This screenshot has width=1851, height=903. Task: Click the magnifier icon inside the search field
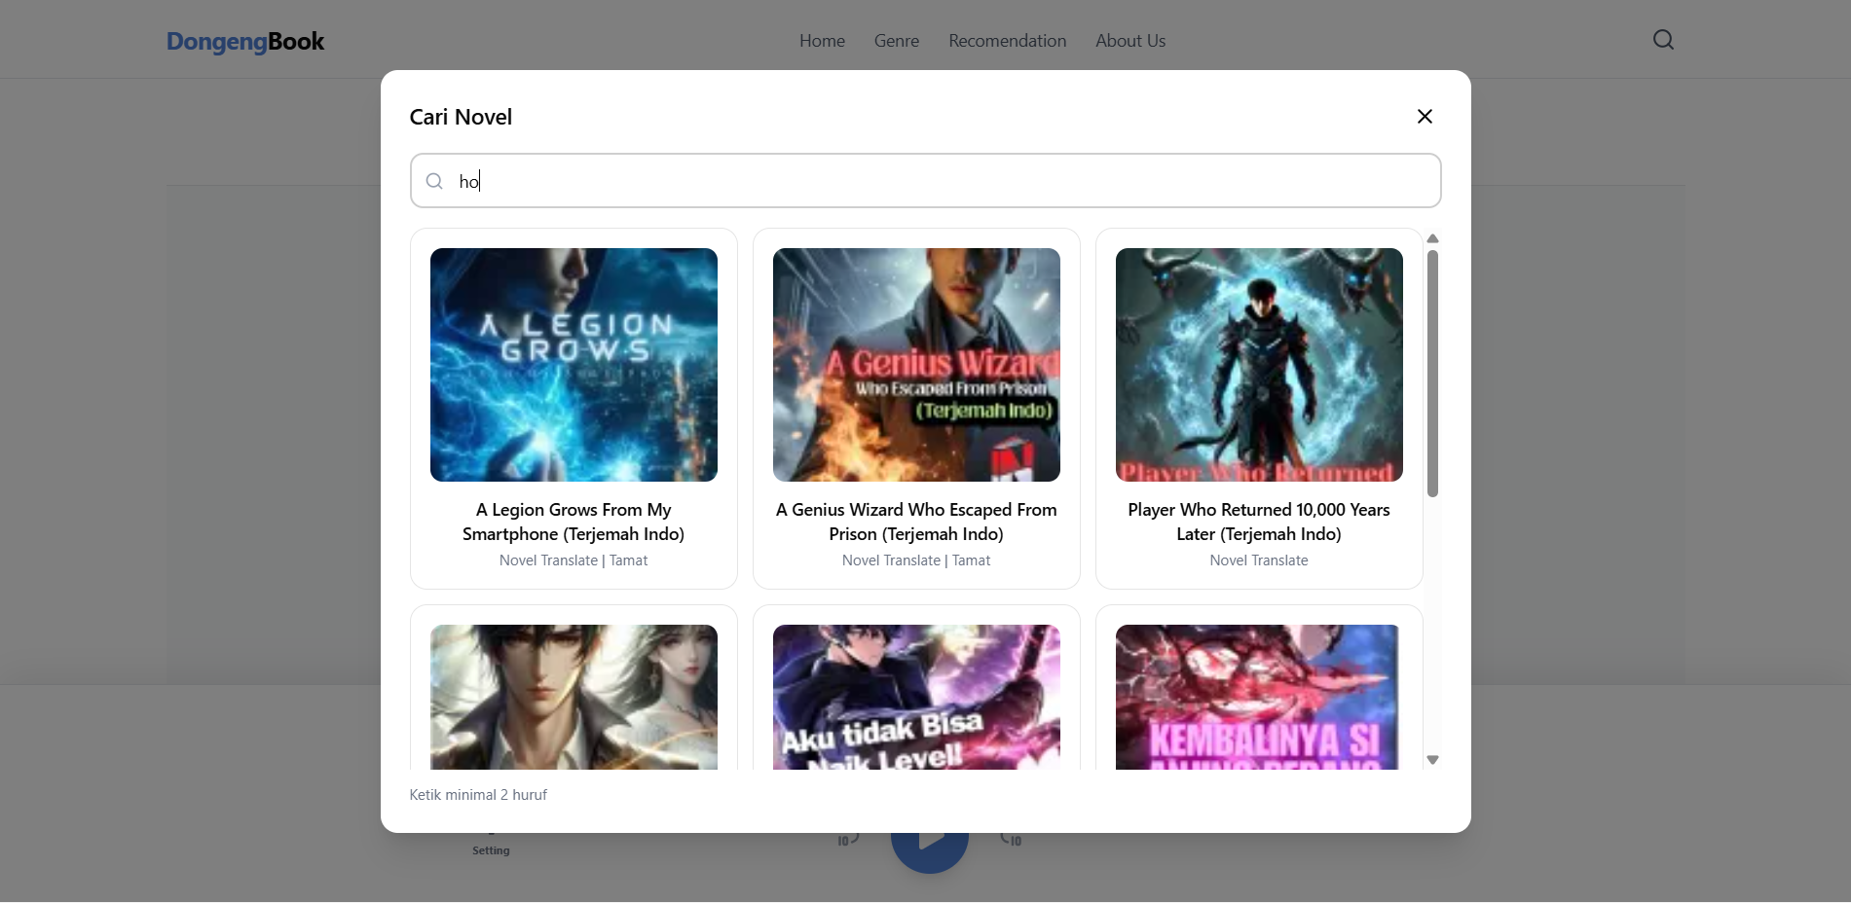pos(434,181)
